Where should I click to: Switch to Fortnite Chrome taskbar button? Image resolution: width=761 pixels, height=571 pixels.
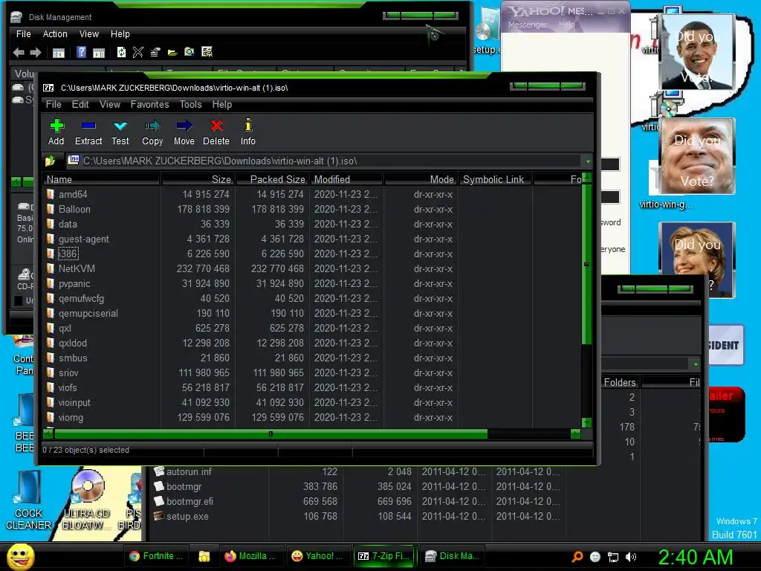point(156,556)
